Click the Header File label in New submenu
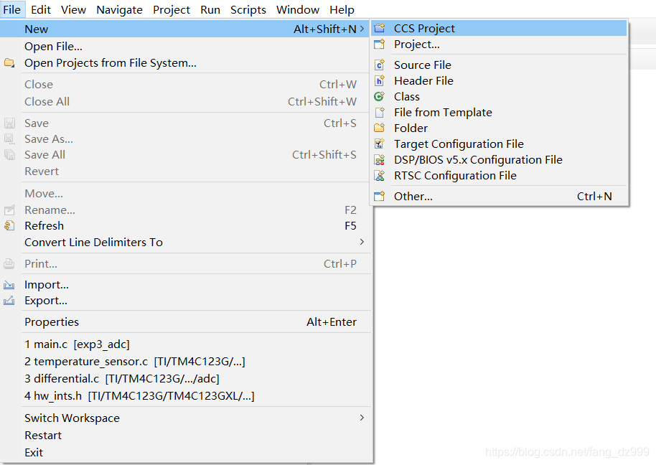The height and width of the screenshot is (465, 656). coord(423,80)
